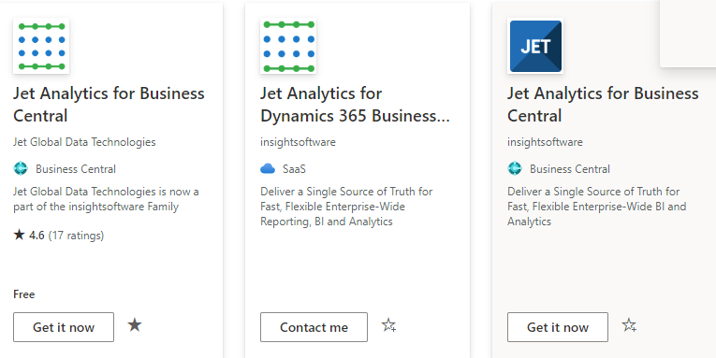The width and height of the screenshot is (716, 358).
Task: Click the Contact me button
Action: [x=314, y=327]
